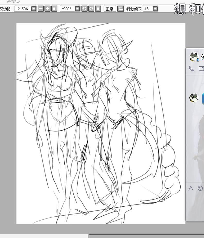
Task: Rotate canvas counterclockwise
Action: pyautogui.click(x=84, y=9)
